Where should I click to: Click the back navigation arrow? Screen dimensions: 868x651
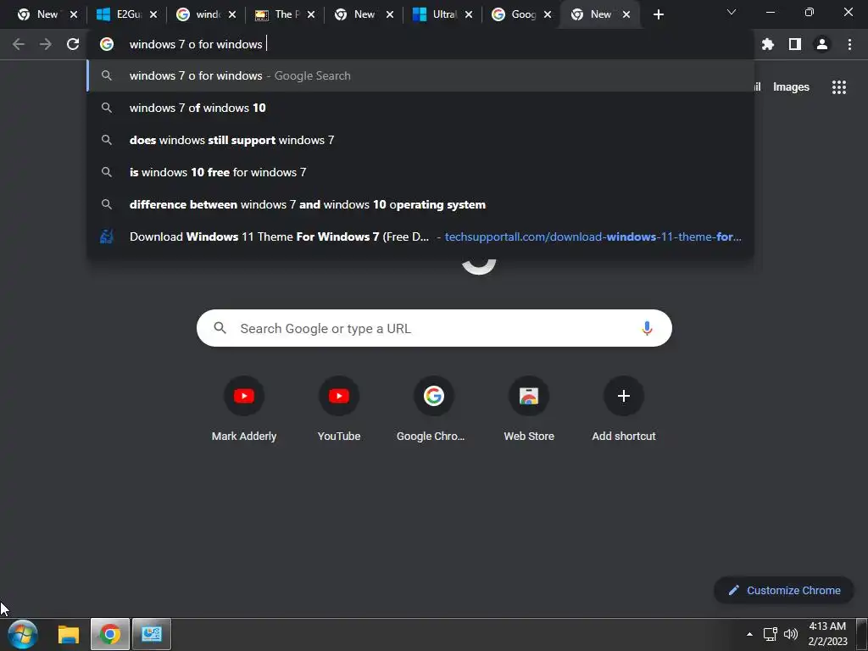tap(19, 44)
